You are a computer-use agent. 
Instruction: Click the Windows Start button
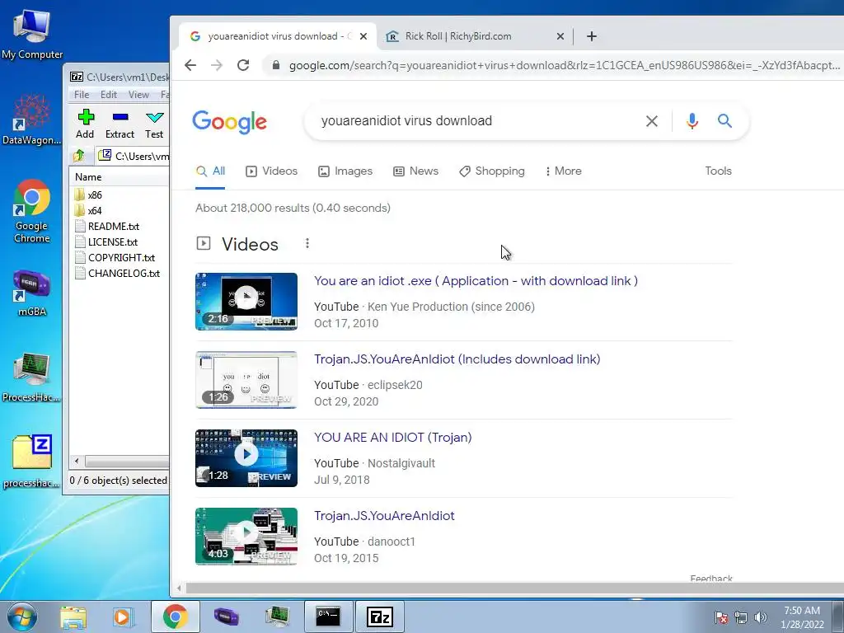[x=21, y=617]
